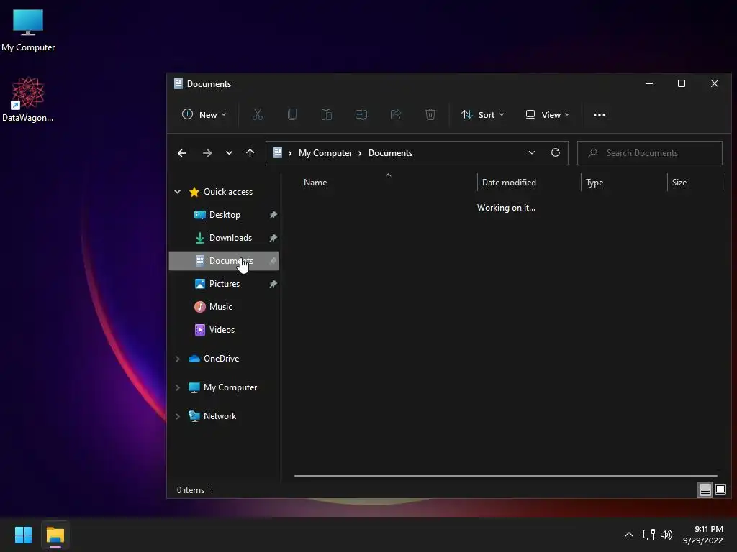Go back with the left arrow
737x552 pixels.
(x=182, y=153)
